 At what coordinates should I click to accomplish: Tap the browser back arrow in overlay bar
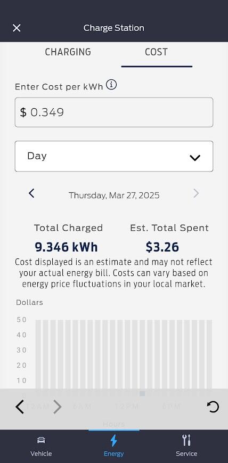(x=20, y=407)
